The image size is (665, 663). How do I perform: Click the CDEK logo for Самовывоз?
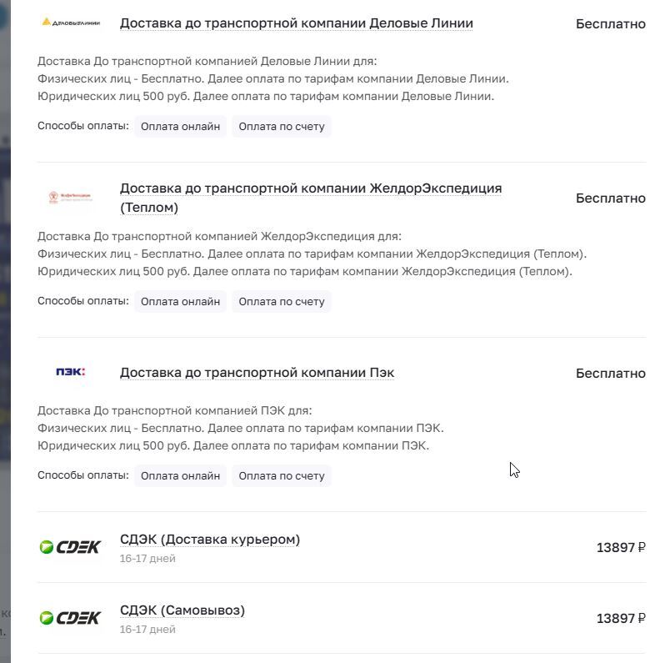70,618
